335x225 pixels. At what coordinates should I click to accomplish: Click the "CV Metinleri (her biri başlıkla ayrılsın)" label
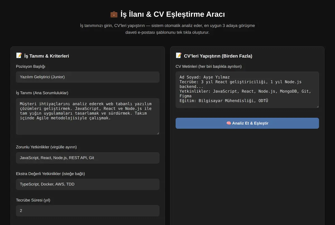pyautogui.click(x=209, y=66)
